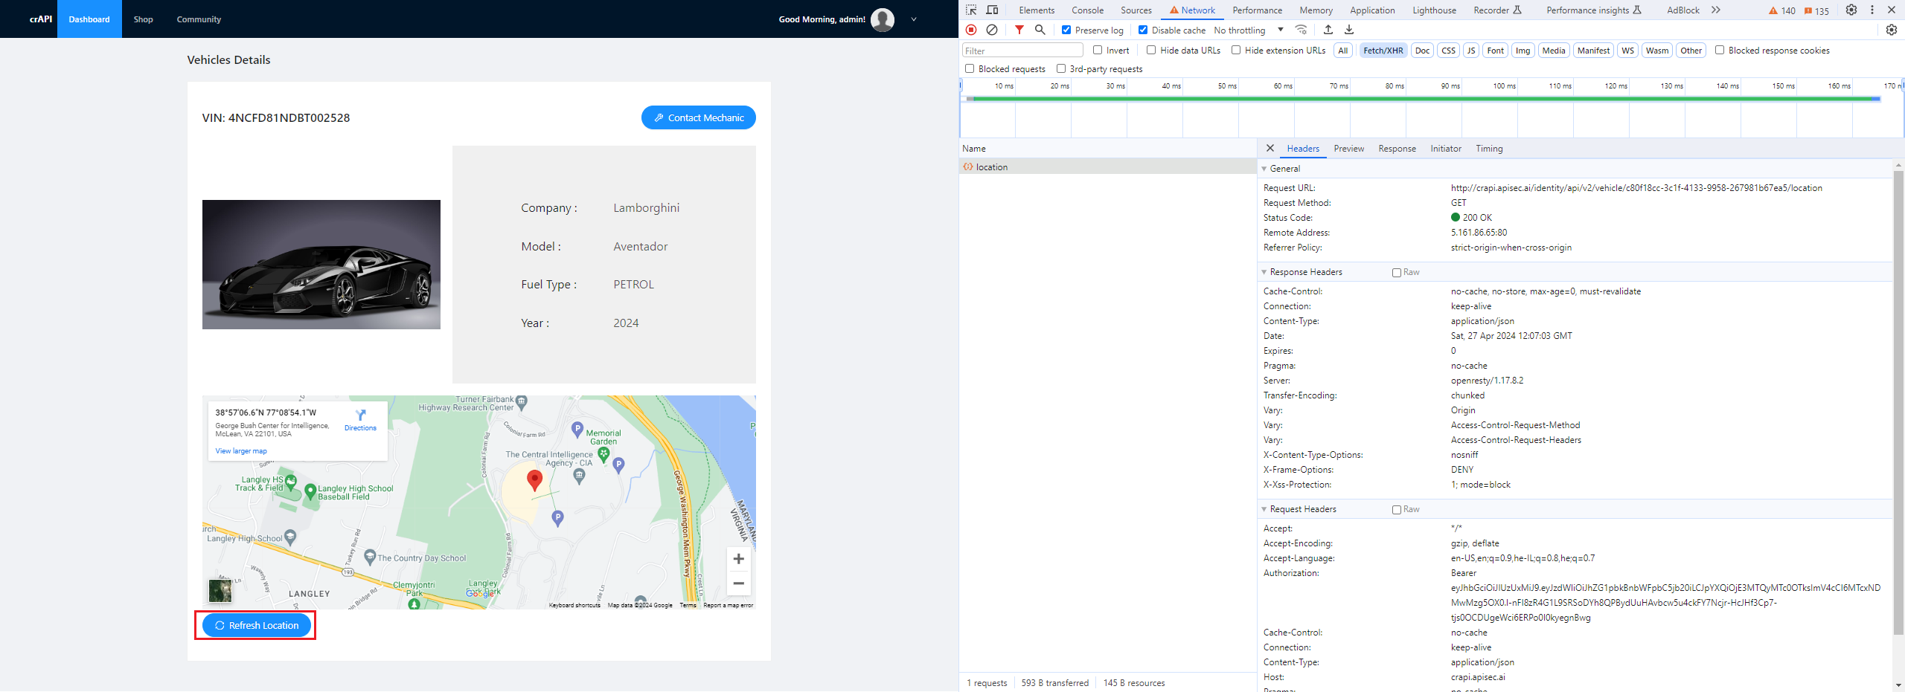Select the location request row

1107,166
